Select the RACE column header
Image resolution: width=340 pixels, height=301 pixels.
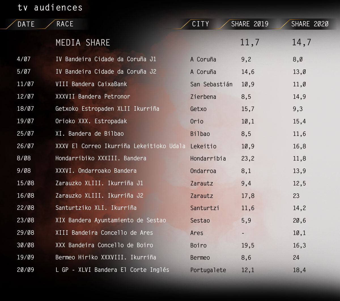(65, 24)
